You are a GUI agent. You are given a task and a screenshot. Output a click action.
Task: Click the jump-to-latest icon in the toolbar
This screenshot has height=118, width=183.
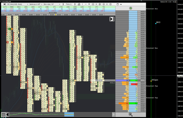pos(5,4)
